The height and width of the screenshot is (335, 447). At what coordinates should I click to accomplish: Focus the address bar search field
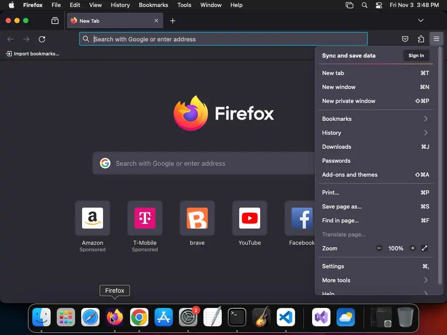(223, 39)
